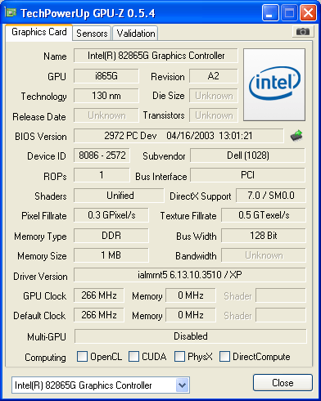Screen dimensions: 321x401
Task: Click the GPU Clock row Memory field 0 MHz
Action: coord(191,295)
